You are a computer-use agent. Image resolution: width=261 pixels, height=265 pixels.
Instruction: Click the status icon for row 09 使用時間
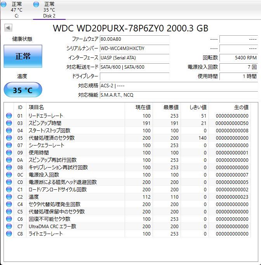click(x=9, y=152)
